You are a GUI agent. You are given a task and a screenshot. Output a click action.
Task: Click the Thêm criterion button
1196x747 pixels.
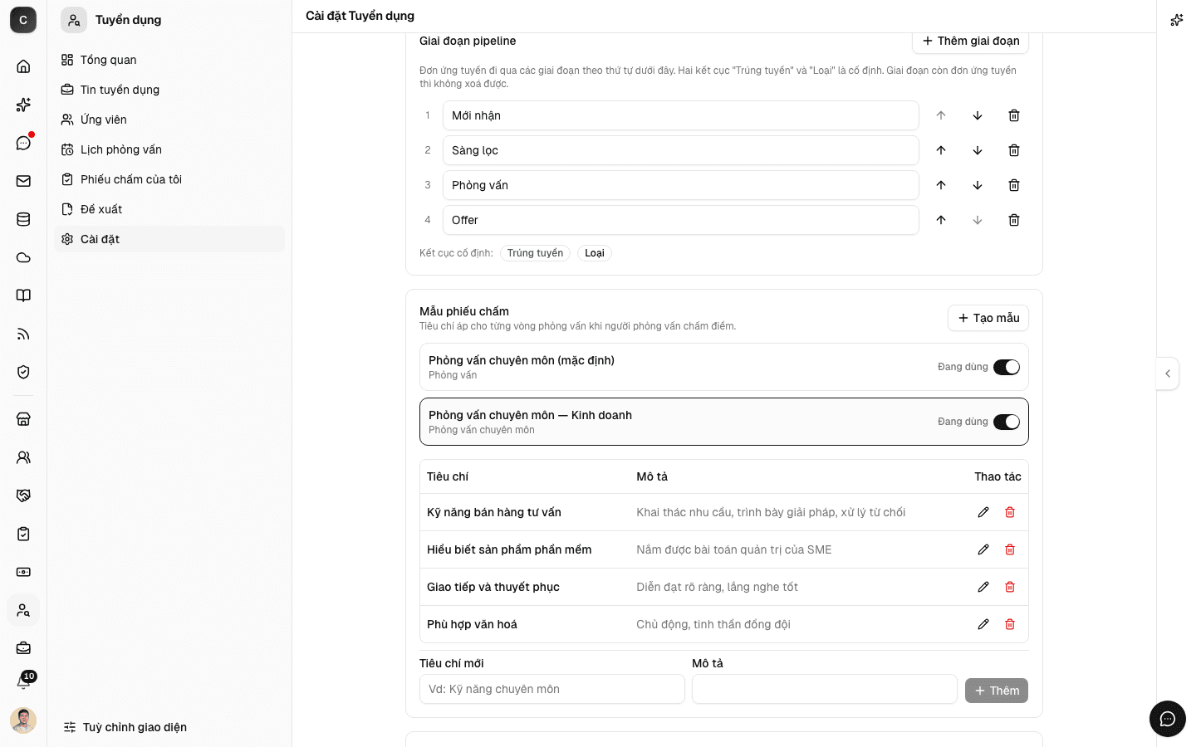pyautogui.click(x=997, y=691)
